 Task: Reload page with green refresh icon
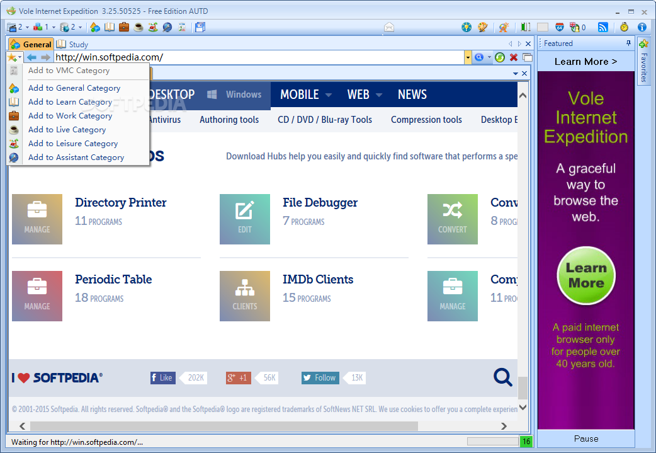point(499,57)
